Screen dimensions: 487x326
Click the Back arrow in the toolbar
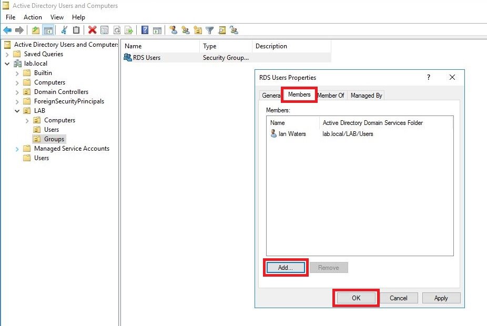[x=7, y=30]
